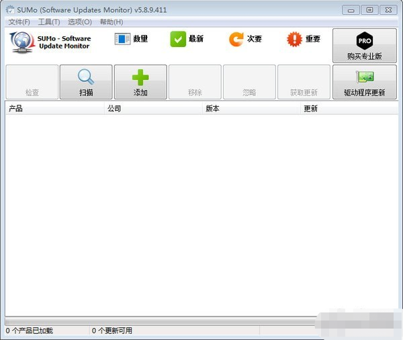Click the red 重要 major updates icon

point(294,39)
